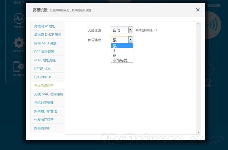
Task: Open the UPNP 状态 tab
Action: (x=48, y=69)
